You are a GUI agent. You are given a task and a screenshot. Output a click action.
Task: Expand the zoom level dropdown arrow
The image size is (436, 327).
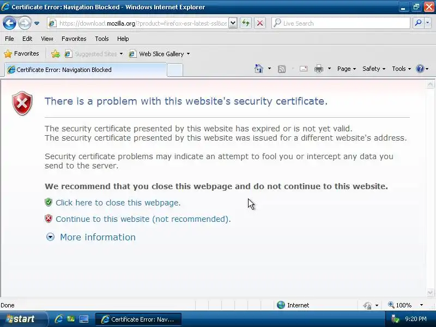tap(421, 305)
